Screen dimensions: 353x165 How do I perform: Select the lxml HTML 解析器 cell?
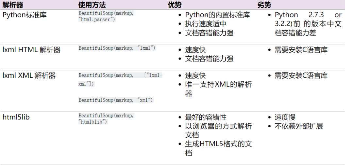click(x=31, y=49)
